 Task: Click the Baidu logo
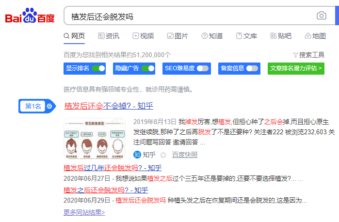tap(30, 17)
